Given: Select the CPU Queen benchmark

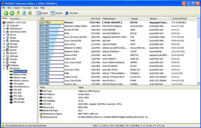Looking at the screenshot, I should coord(19,84).
